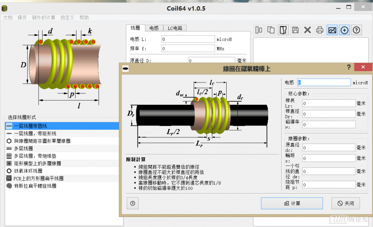Click the open file toolbar icon
This screenshot has height=227, width=373.
pyautogui.click(x=283, y=30)
